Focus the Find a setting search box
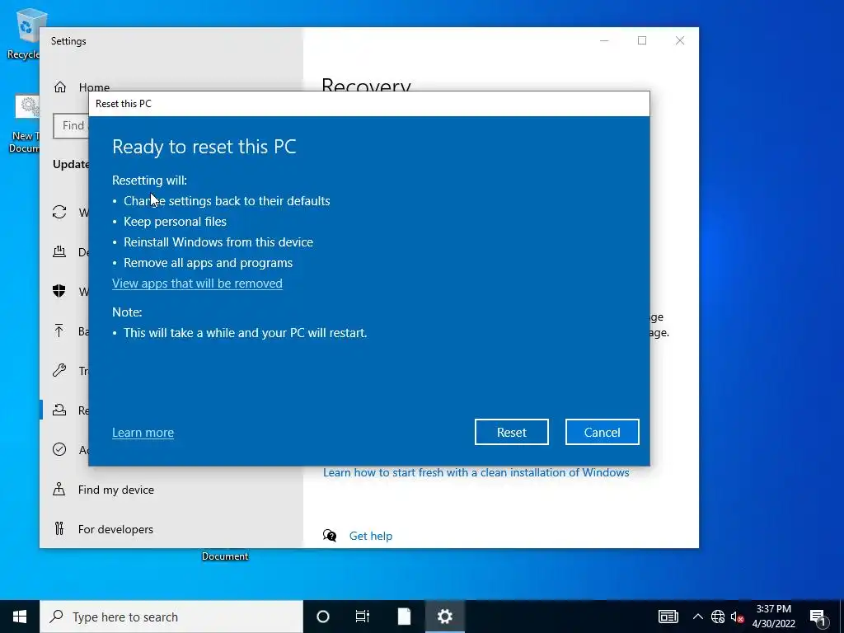 pos(71,126)
